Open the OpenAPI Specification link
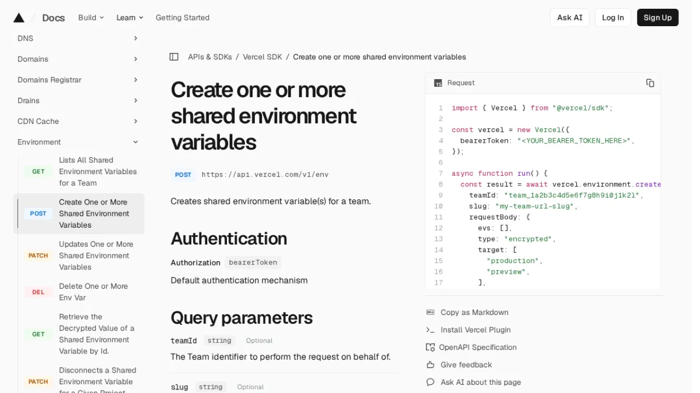The width and height of the screenshot is (700, 393). coord(478,348)
